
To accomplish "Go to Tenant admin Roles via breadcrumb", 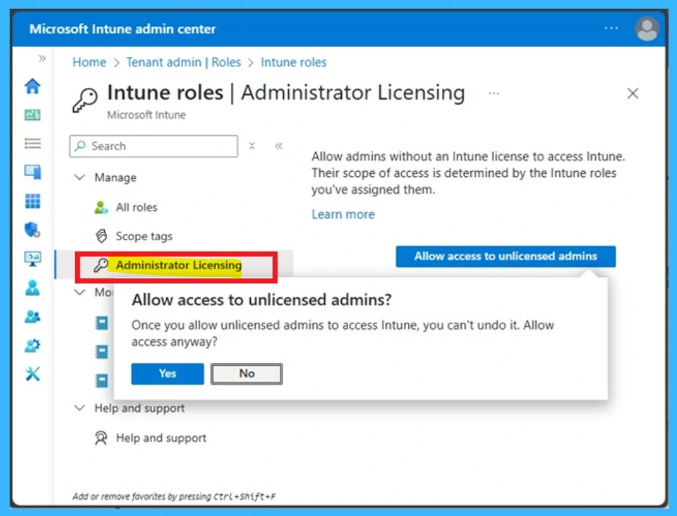I will (x=183, y=62).
